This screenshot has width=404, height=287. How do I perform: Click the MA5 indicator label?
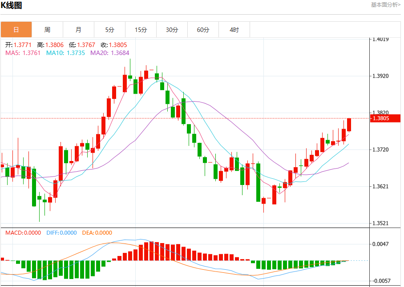23,53
